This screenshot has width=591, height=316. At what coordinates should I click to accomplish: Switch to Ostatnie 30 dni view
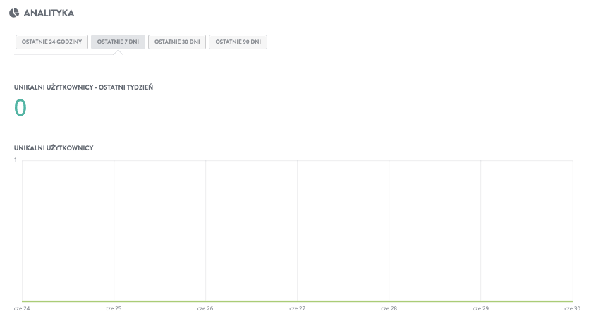[x=177, y=42]
